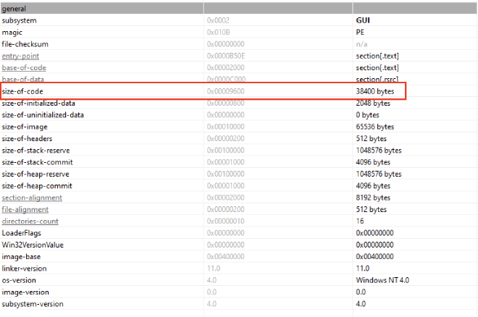Select the LoaderFlags row label

(x=22, y=233)
